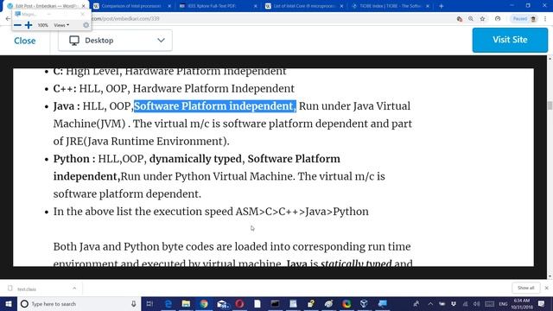
Task: Launch Microsoft Edge from taskbar
Action: pyautogui.click(x=168, y=303)
